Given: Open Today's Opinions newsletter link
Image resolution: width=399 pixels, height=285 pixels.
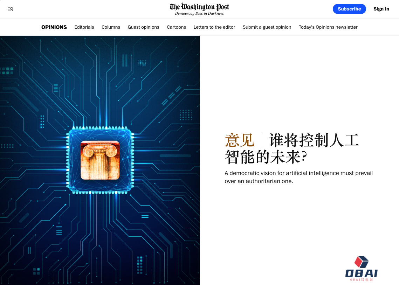Looking at the screenshot, I should tap(328, 27).
